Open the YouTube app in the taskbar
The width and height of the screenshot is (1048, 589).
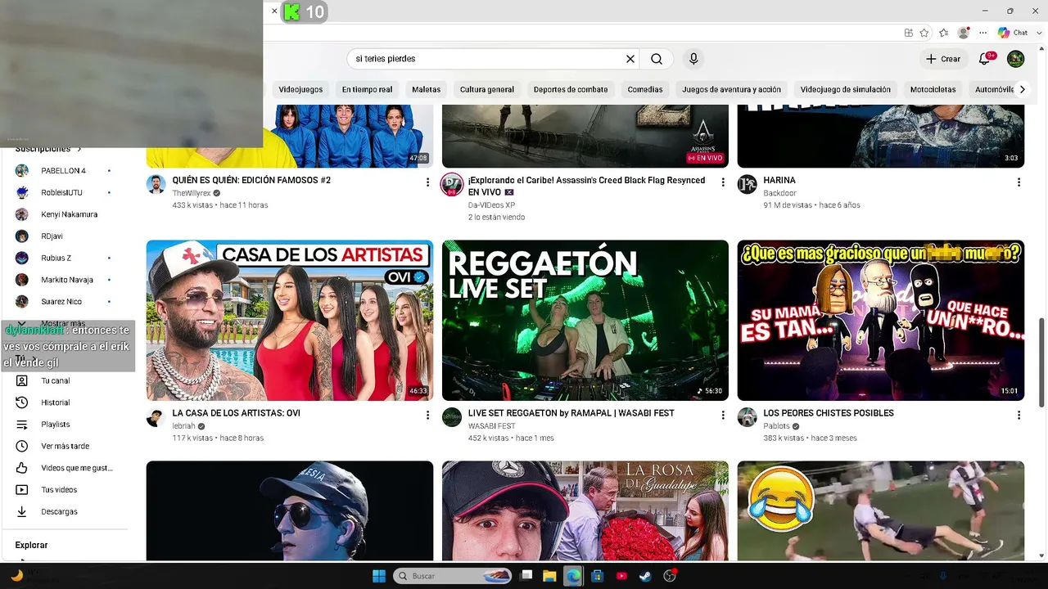click(x=621, y=576)
